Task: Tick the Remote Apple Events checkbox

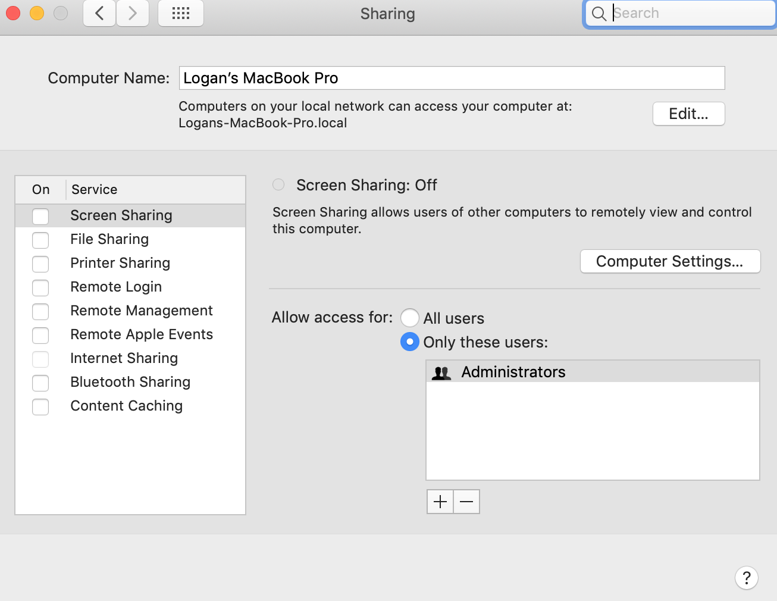Action: coord(40,335)
